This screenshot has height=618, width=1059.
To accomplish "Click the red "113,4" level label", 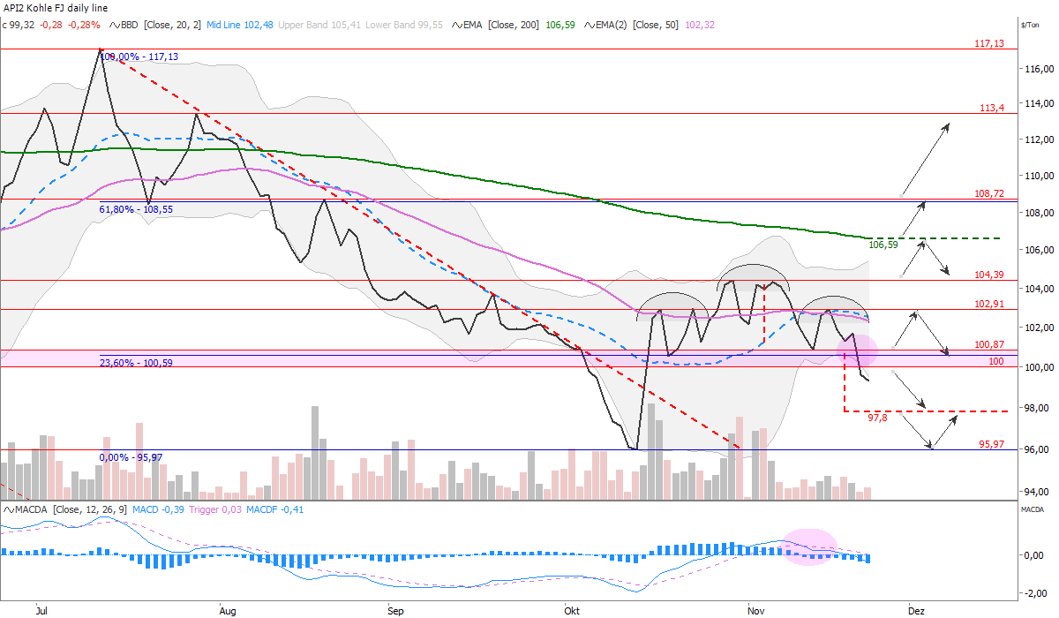I will click(993, 107).
